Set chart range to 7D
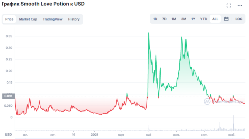This screenshot has height=139, width=249. pyautogui.click(x=164, y=19)
